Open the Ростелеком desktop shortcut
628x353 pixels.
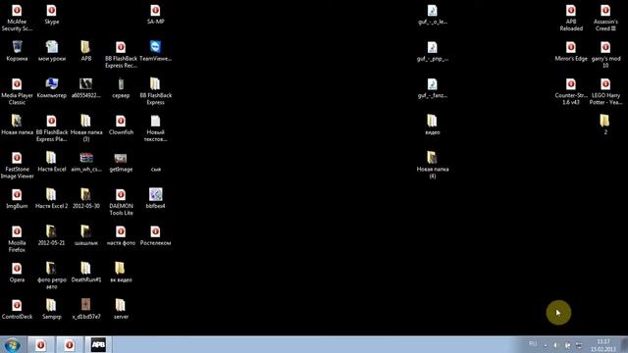pyautogui.click(x=155, y=235)
